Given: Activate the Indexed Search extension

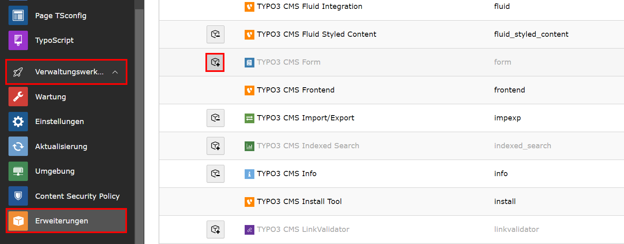Looking at the screenshot, I should [216, 146].
